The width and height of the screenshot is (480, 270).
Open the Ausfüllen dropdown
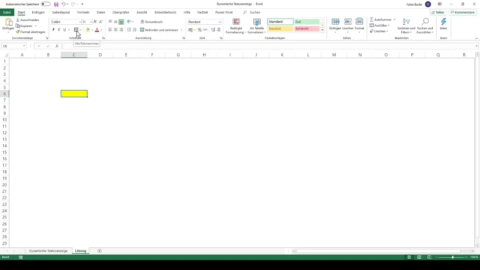click(379, 25)
